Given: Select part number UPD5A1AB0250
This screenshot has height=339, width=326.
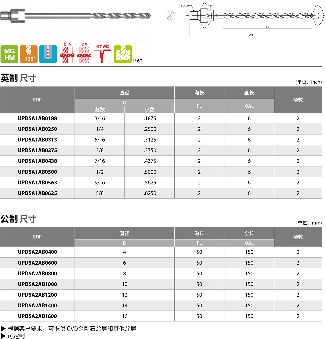Looking at the screenshot, I should [37, 129].
